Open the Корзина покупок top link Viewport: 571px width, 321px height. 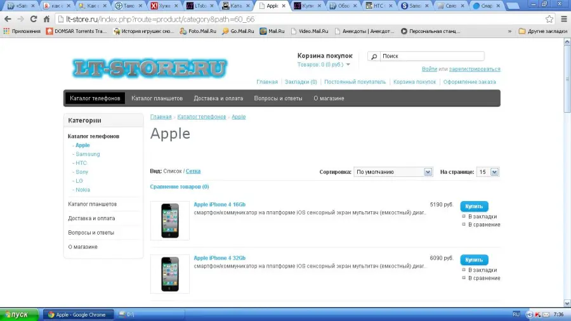414,82
